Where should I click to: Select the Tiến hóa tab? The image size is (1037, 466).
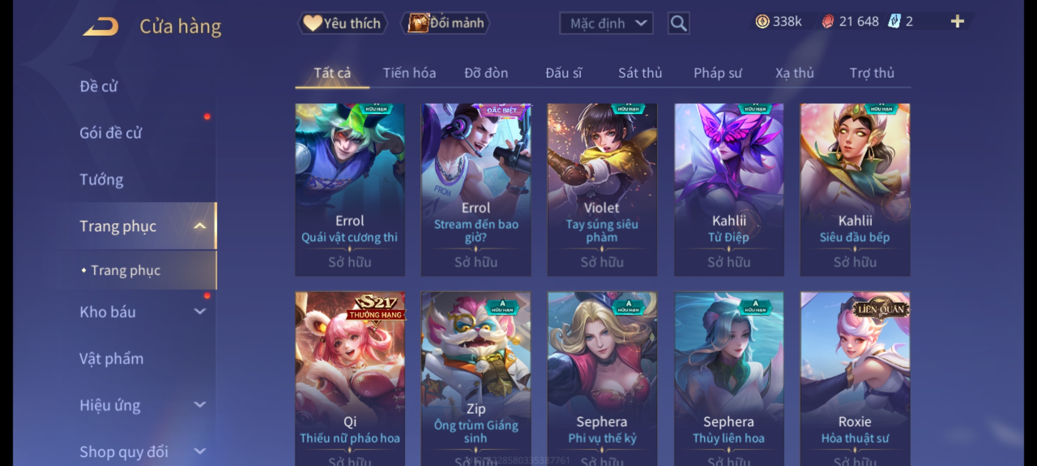(409, 73)
